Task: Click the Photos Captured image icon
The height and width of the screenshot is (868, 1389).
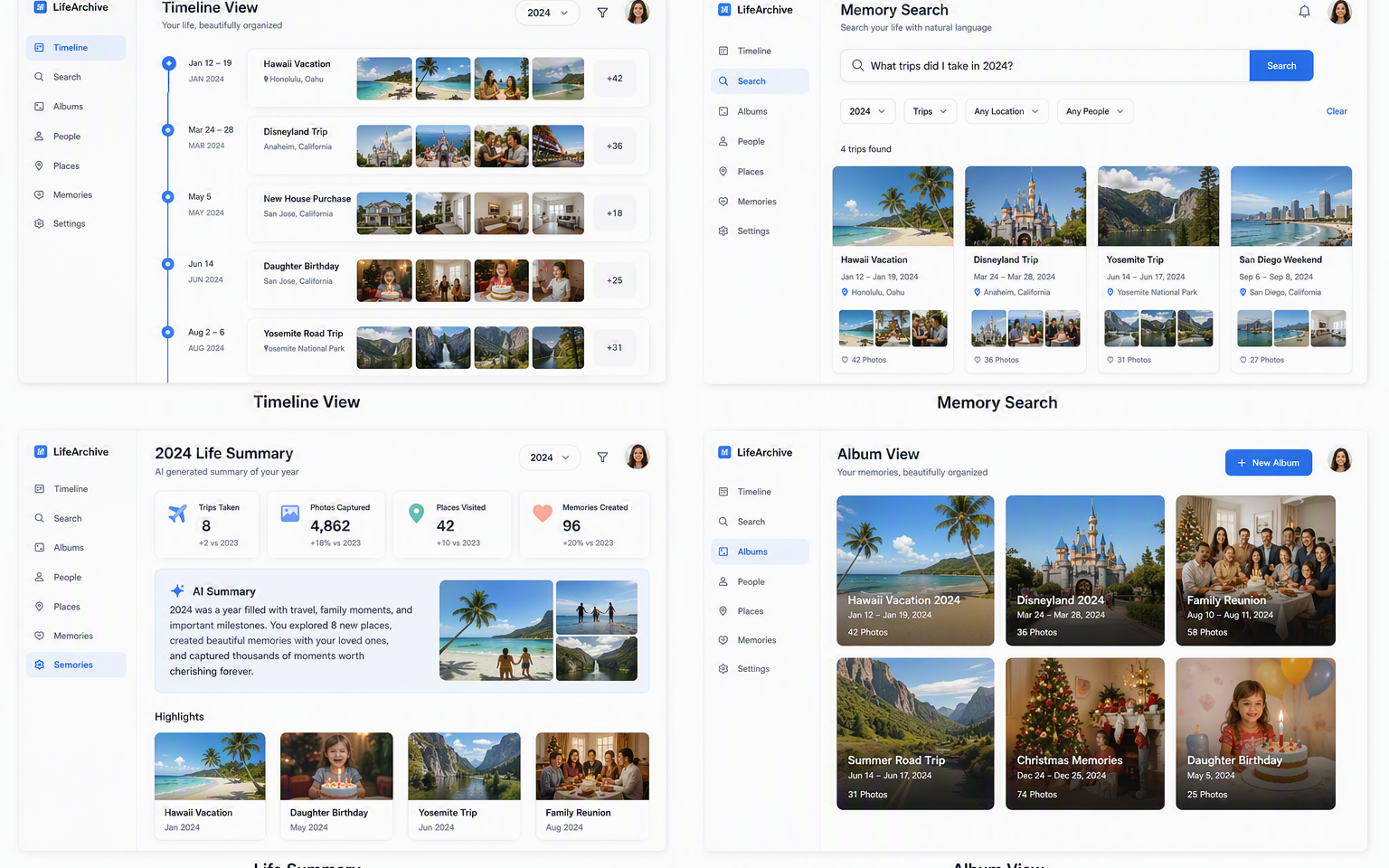Action: pos(289,514)
